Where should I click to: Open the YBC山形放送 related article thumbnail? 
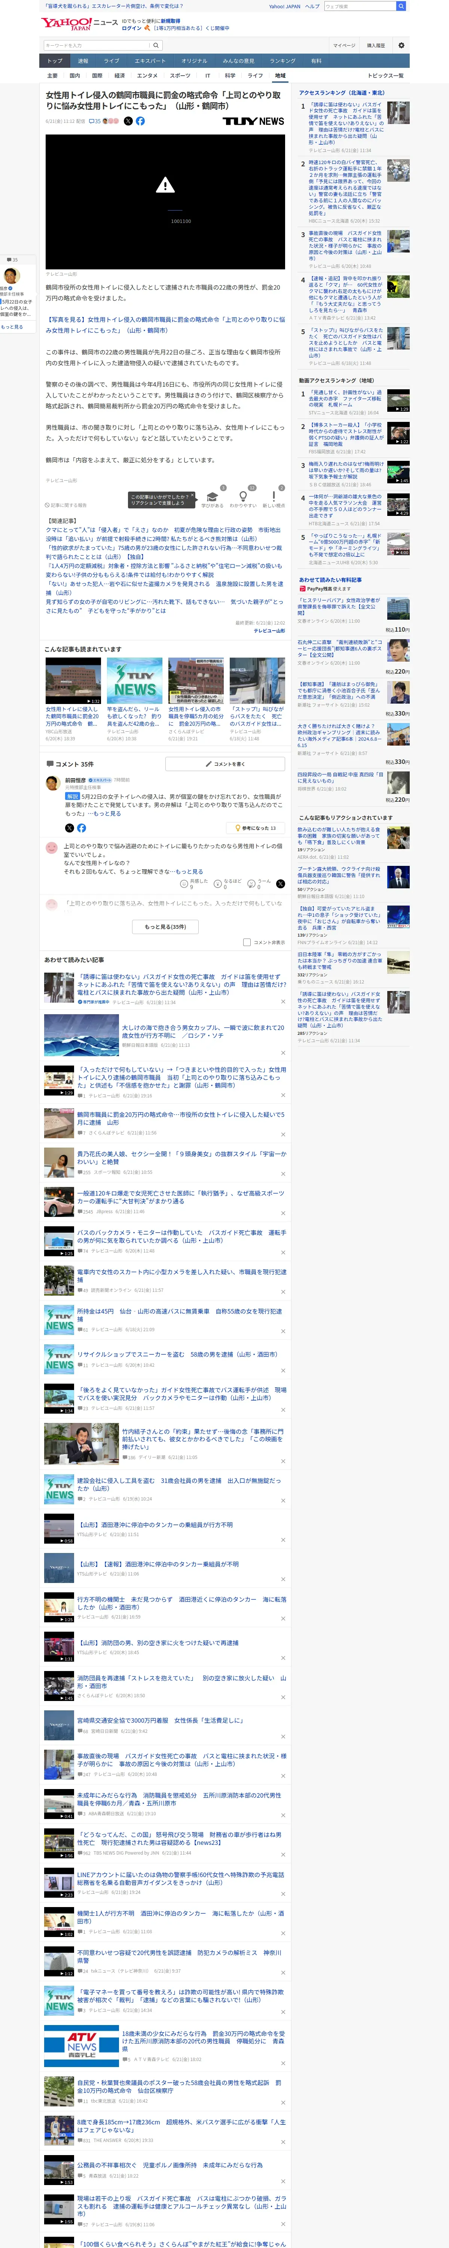click(x=73, y=682)
